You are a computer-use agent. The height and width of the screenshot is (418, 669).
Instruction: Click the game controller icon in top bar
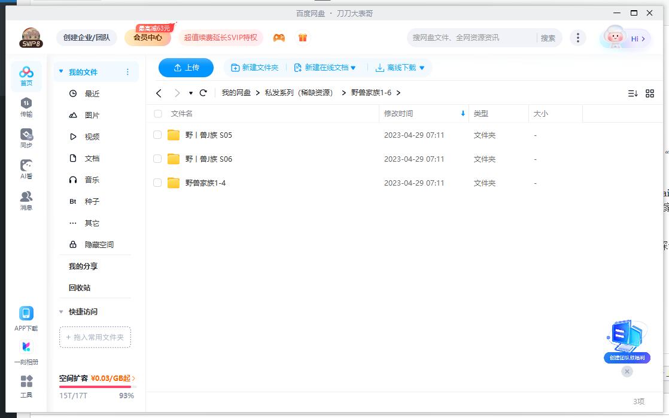pyautogui.click(x=279, y=37)
